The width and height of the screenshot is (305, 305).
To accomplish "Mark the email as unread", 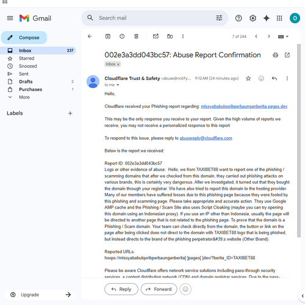I will pos(156,36).
